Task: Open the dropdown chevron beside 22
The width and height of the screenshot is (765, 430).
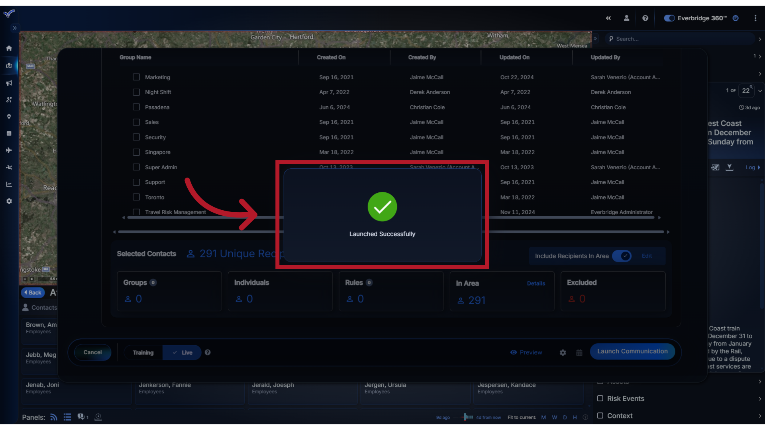Action: coord(760,91)
